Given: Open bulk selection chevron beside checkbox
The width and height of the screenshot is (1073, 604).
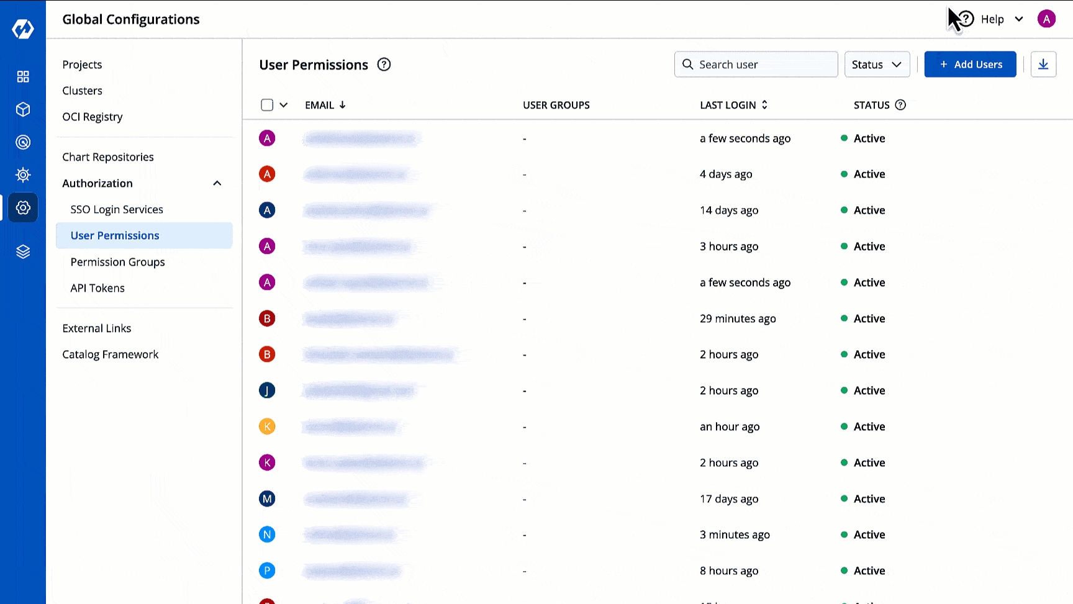Looking at the screenshot, I should click(x=284, y=105).
